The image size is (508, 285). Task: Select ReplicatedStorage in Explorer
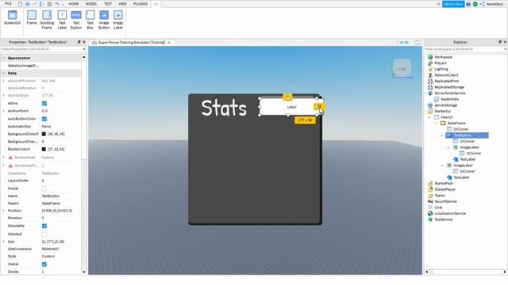tap(449, 87)
